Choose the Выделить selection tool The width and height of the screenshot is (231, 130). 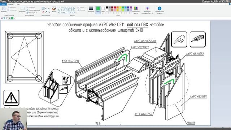(x=22, y=8)
